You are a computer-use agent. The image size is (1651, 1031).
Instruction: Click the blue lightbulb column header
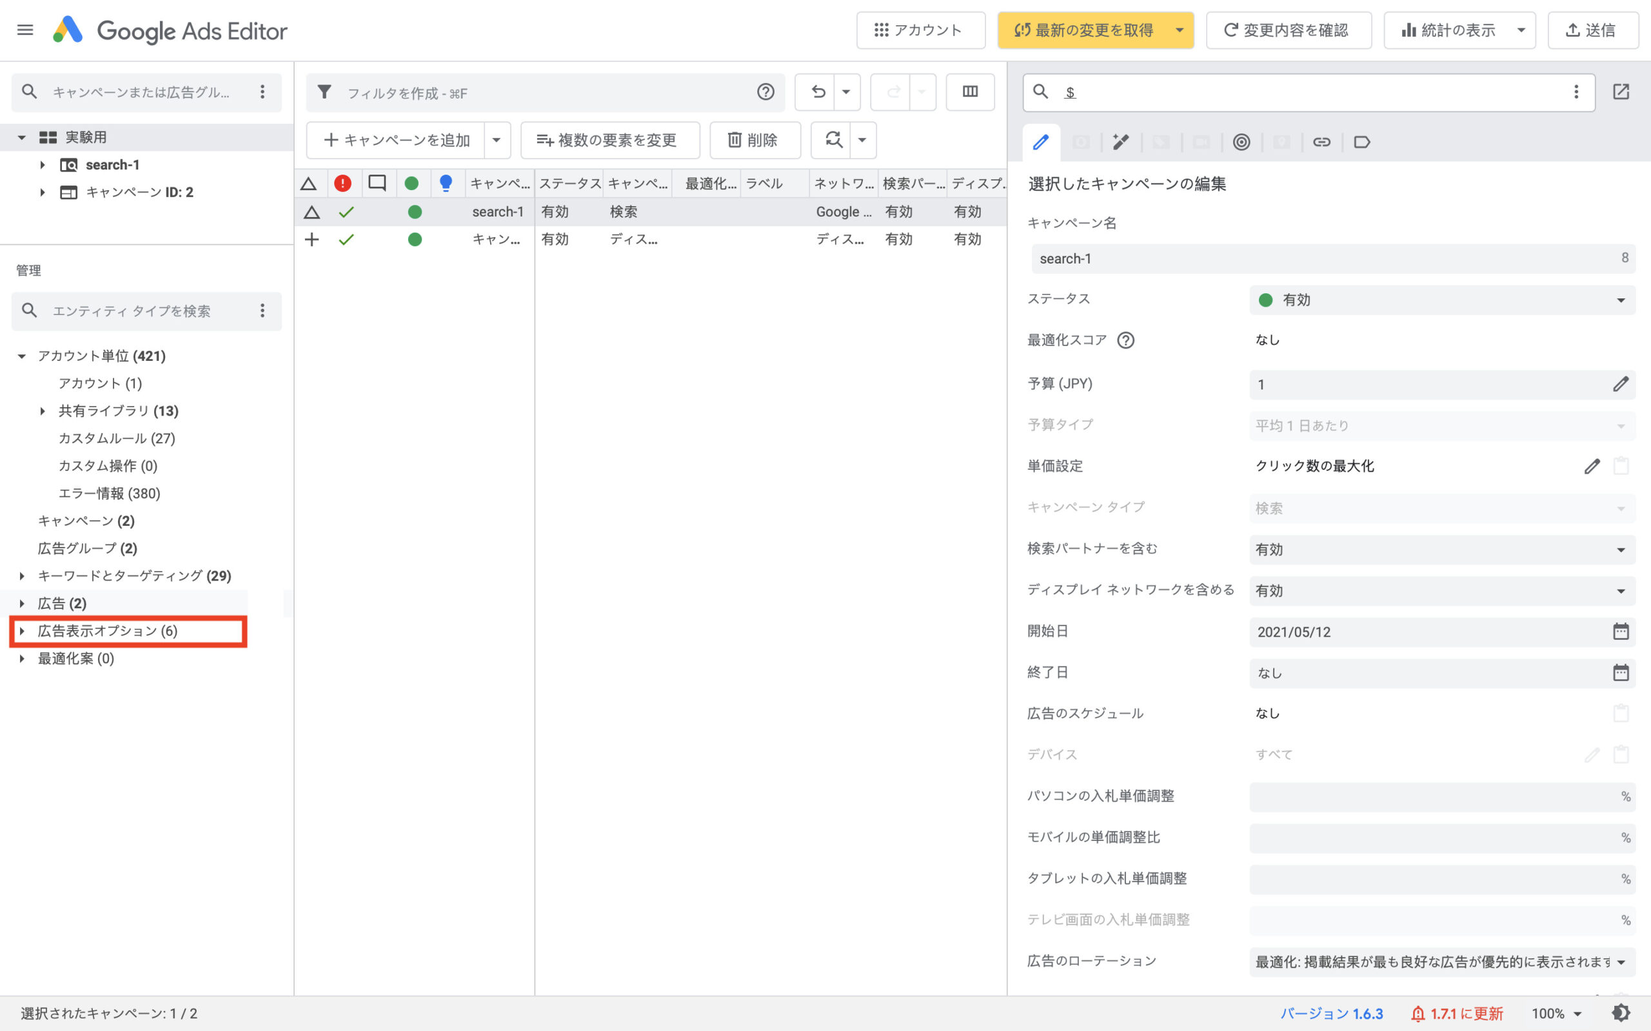[x=446, y=184]
